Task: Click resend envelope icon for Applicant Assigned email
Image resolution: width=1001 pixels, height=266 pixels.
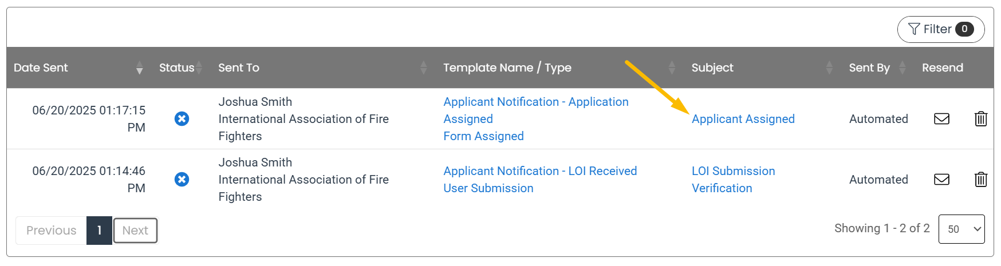Action: point(941,118)
